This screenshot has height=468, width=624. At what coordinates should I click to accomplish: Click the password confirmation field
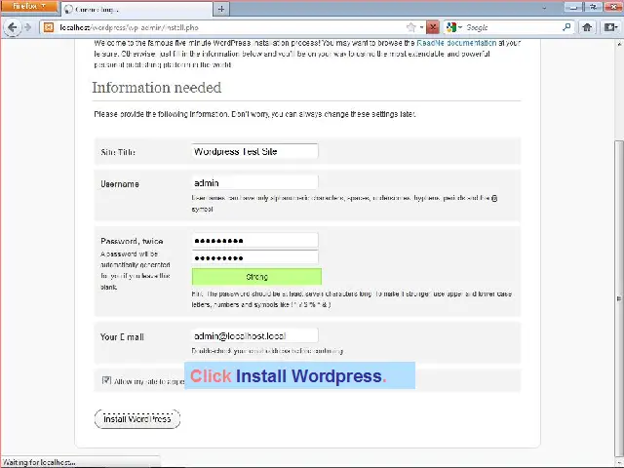[x=254, y=257]
